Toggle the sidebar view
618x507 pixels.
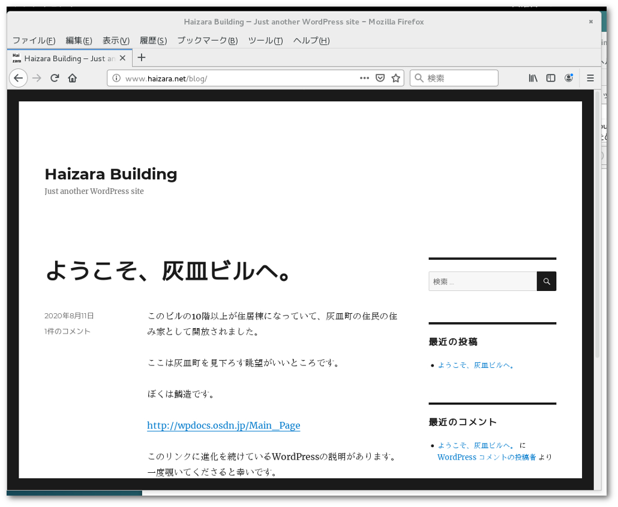tap(550, 78)
